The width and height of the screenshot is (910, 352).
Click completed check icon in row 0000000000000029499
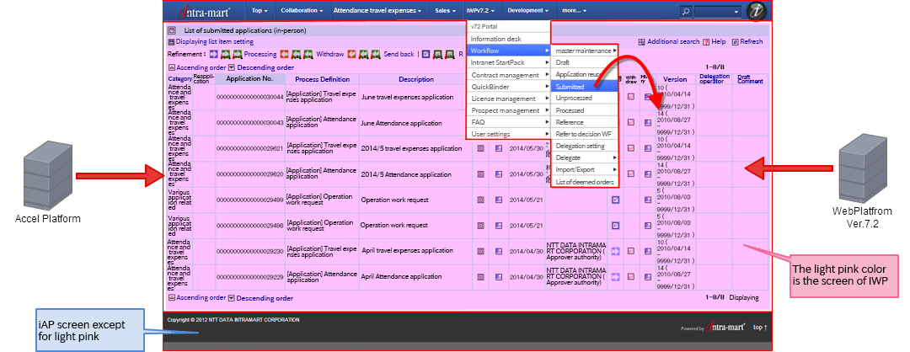(616, 200)
